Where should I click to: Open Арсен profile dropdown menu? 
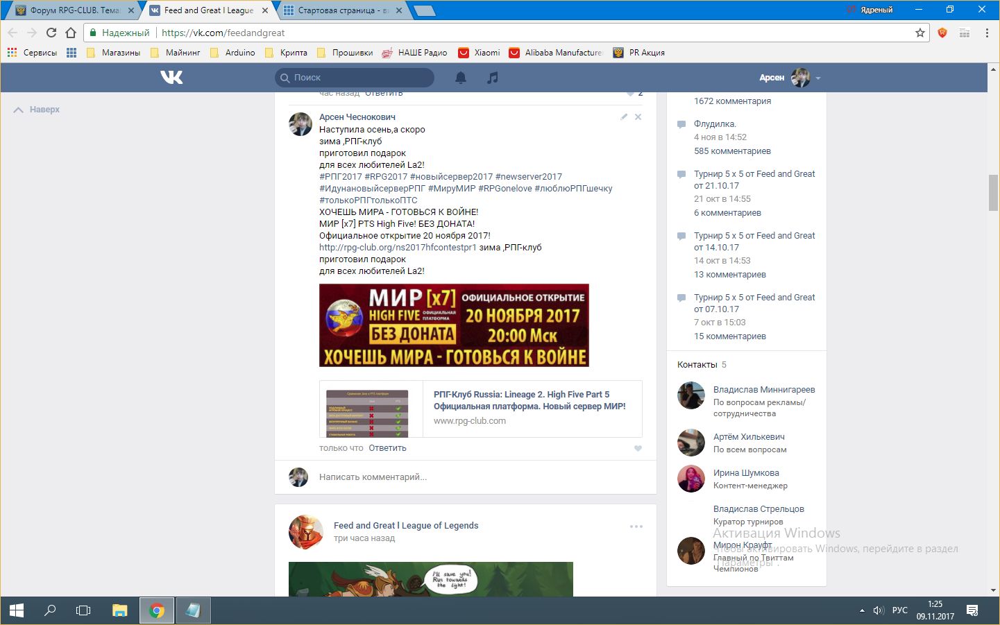[790, 78]
